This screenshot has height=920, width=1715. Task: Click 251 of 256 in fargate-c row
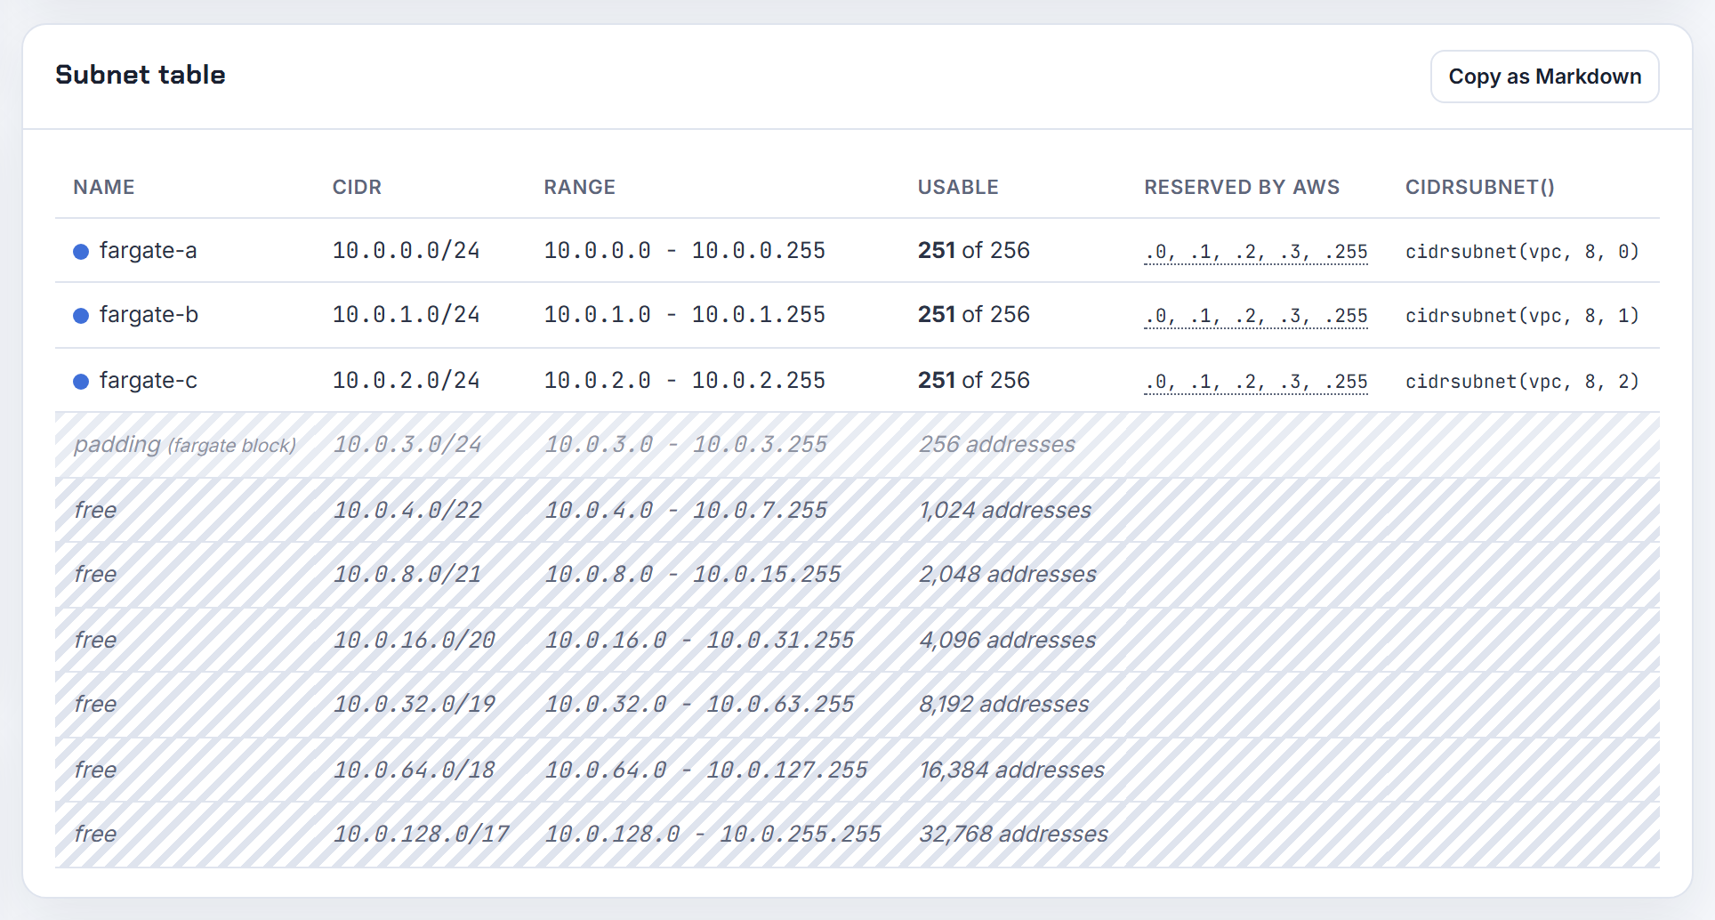pos(974,381)
